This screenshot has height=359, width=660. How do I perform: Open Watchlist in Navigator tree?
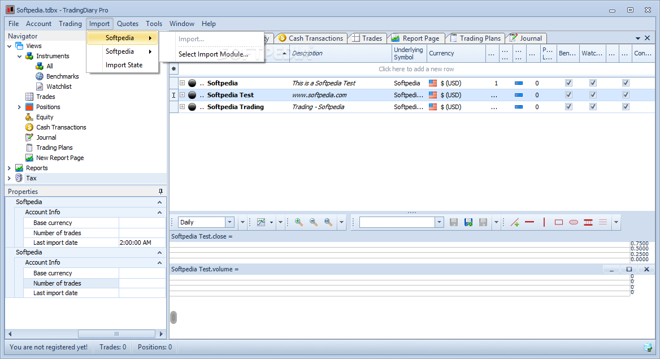pyautogui.click(x=59, y=86)
